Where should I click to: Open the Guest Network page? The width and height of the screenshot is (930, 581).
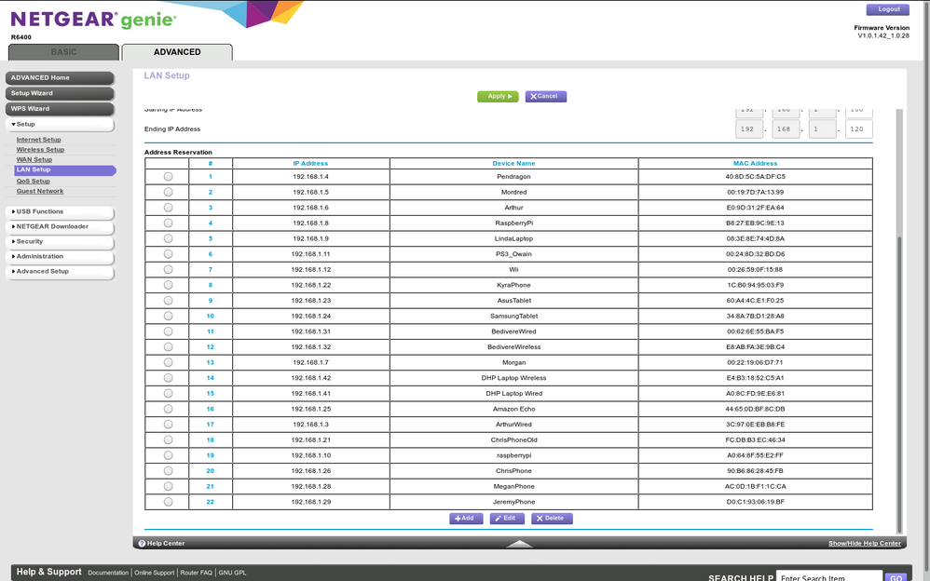(40, 190)
